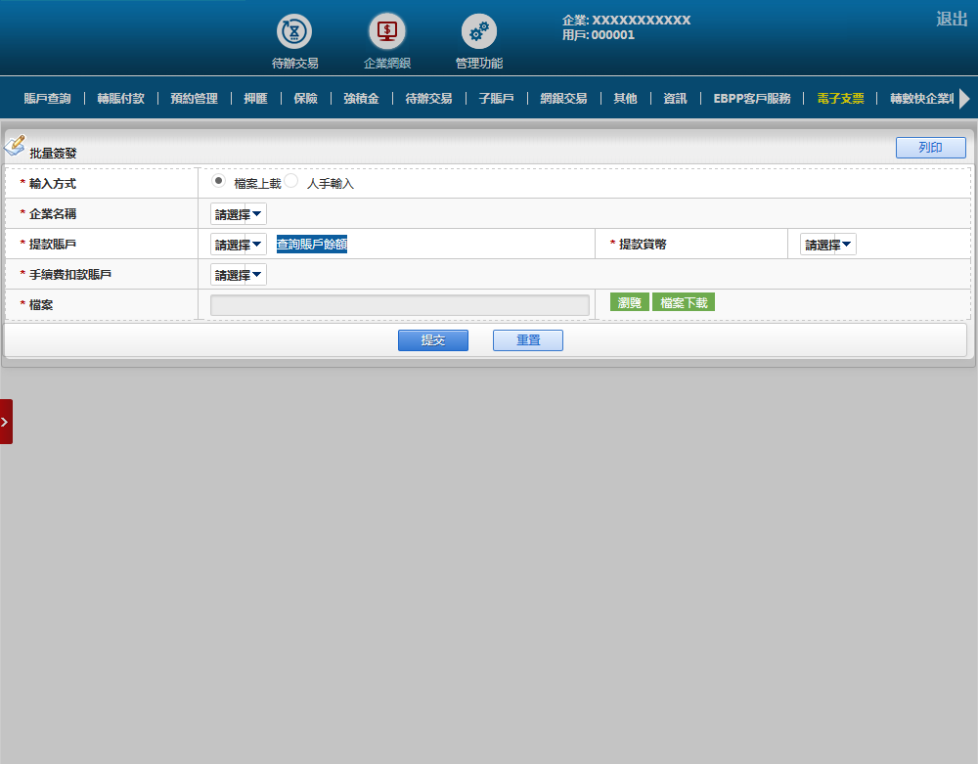Expand the 提款貨幣 dropdown
Image resolution: width=978 pixels, height=764 pixels.
pos(827,245)
